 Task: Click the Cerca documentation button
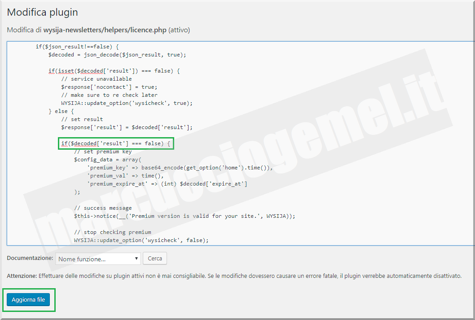(x=155, y=259)
